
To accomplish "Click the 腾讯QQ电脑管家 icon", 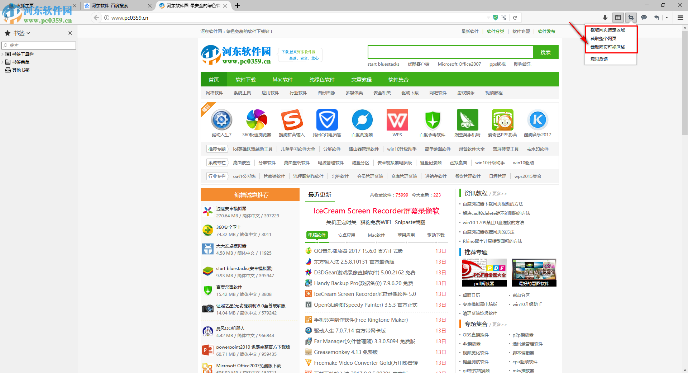I will click(327, 120).
